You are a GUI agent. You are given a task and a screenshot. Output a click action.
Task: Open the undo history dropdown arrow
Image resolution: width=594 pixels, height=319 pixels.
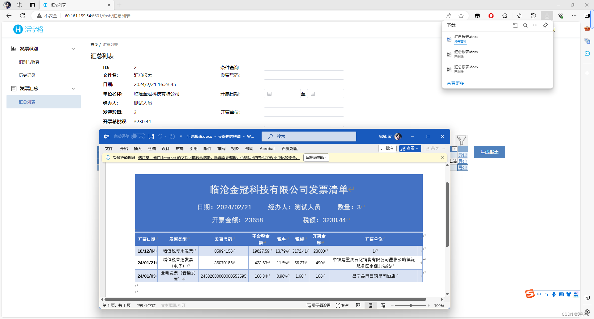coord(165,136)
